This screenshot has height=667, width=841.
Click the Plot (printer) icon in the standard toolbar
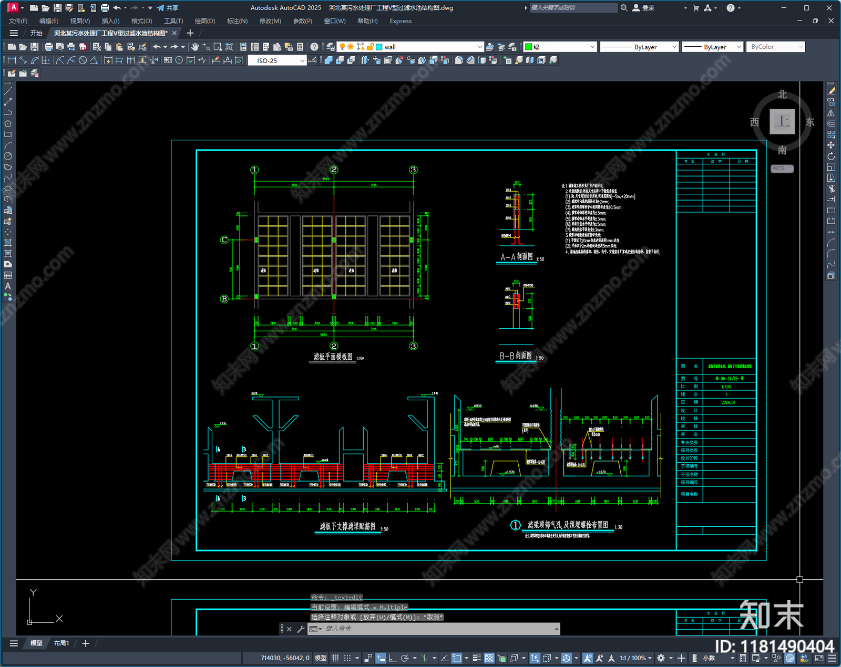pyautogui.click(x=49, y=47)
